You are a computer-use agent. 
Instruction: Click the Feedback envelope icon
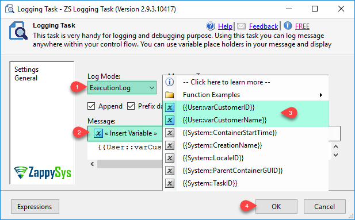point(241,26)
